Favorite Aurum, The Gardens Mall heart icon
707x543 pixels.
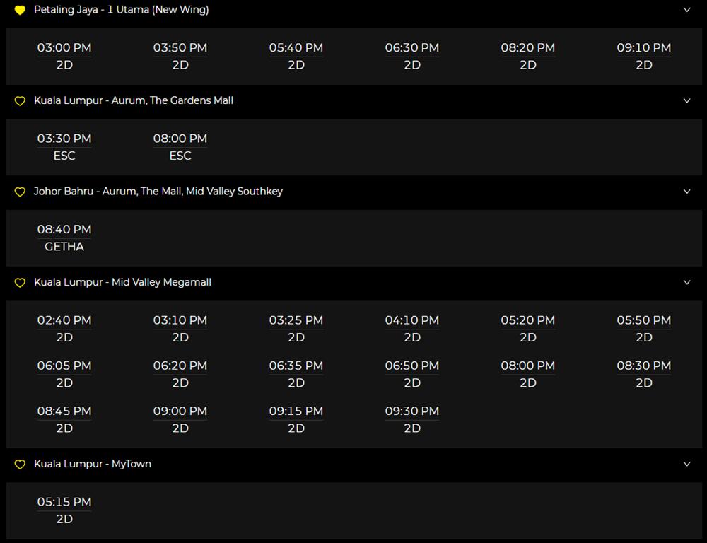tap(20, 101)
